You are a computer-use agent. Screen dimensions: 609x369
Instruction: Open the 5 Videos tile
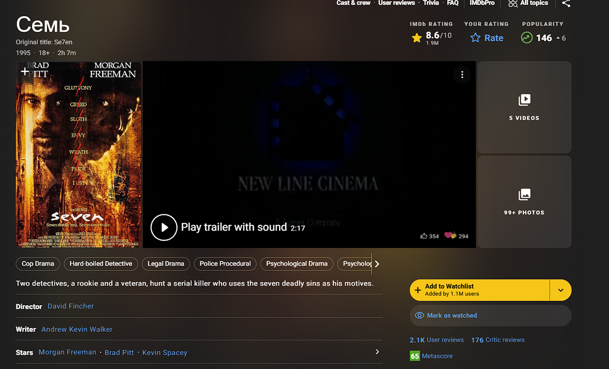(525, 107)
